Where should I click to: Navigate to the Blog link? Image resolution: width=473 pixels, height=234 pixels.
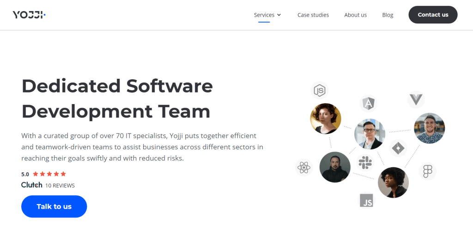pyautogui.click(x=388, y=15)
